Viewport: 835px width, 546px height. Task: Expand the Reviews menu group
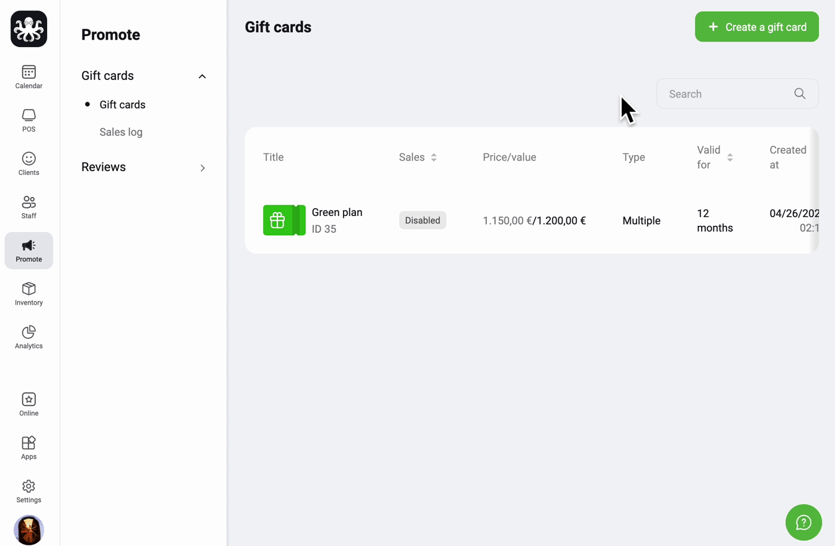pyautogui.click(x=202, y=168)
